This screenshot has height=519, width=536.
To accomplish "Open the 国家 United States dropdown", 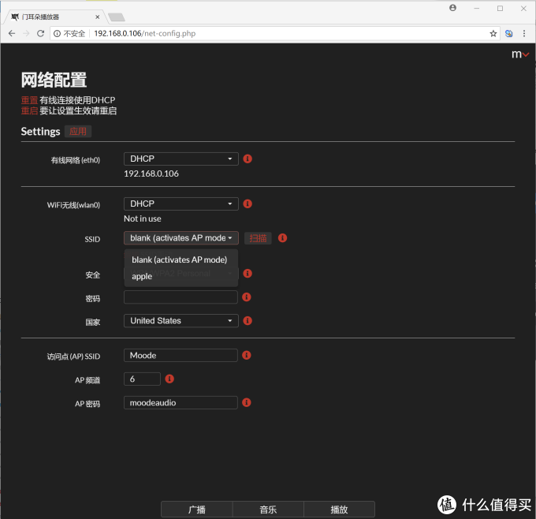I will click(181, 320).
